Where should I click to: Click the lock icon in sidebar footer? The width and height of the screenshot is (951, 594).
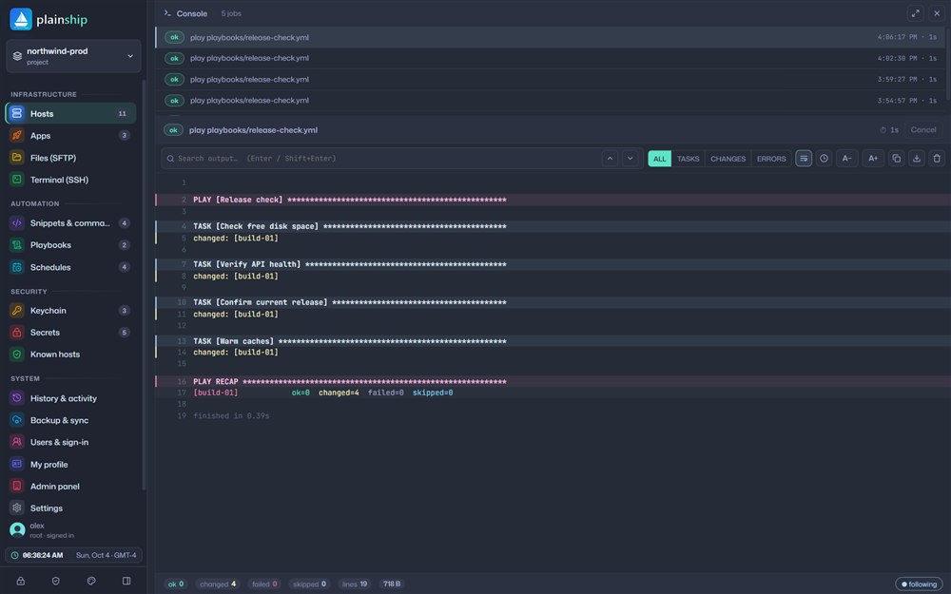[x=21, y=581]
